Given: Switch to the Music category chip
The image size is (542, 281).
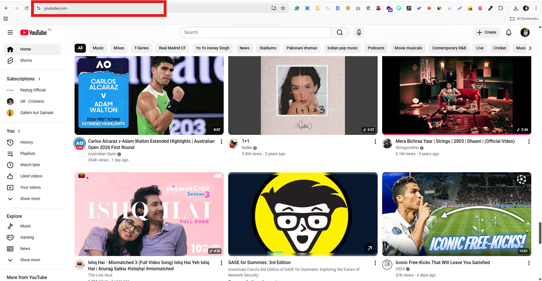Looking at the screenshot, I should (x=98, y=48).
